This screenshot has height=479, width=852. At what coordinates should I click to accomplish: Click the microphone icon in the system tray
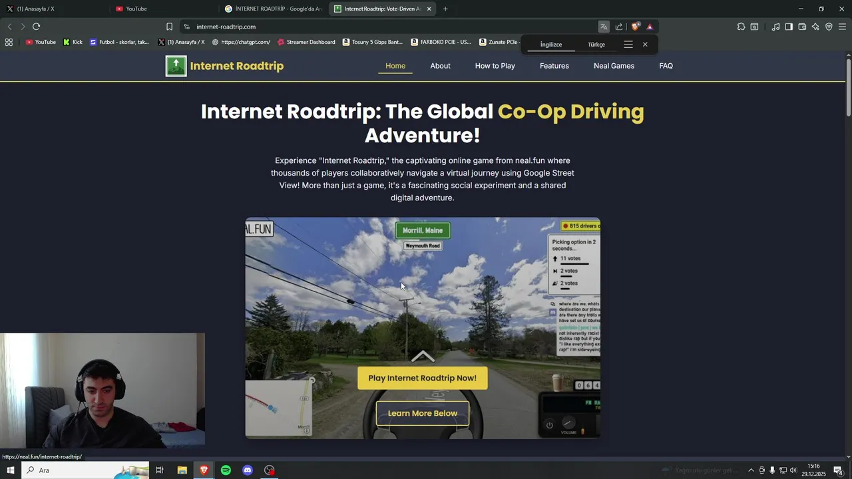point(772,470)
